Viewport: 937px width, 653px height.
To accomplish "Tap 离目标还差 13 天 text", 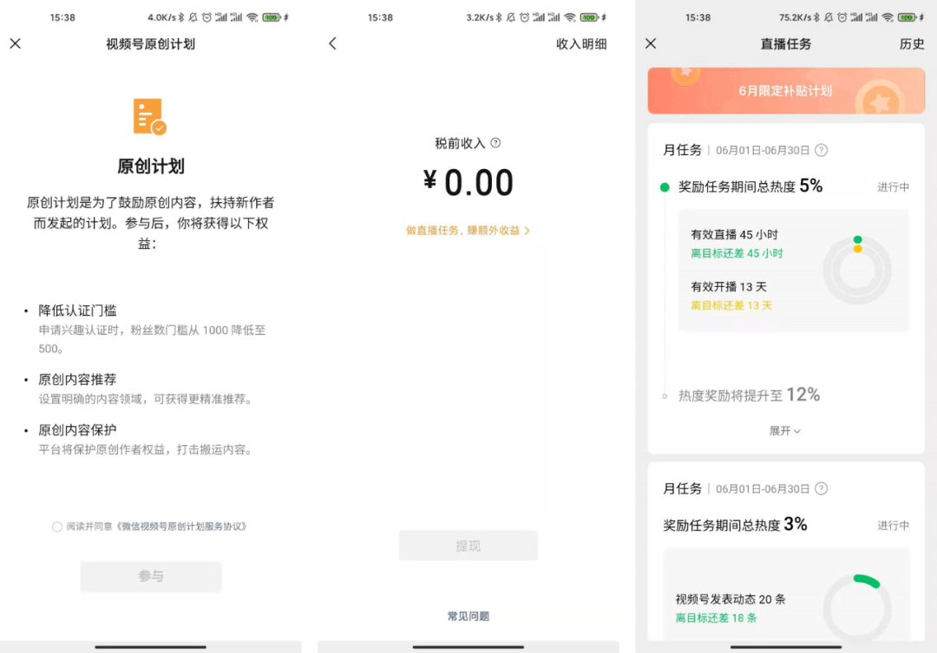I will click(731, 305).
